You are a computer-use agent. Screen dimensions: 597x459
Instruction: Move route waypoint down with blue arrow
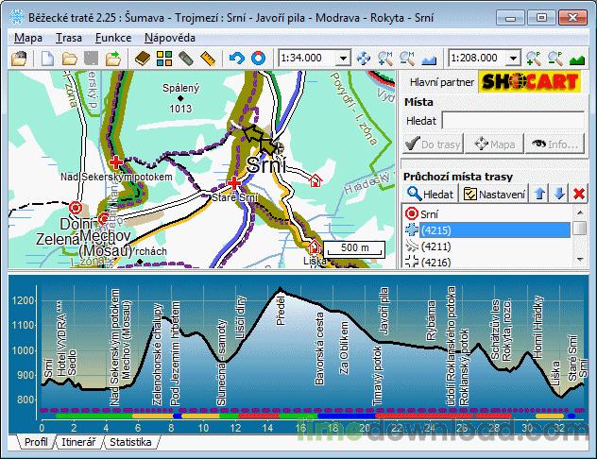(x=559, y=194)
